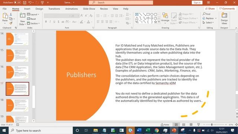238x134 pixels.
Task: Start presentation from beginning icon
Action: [42, 3]
